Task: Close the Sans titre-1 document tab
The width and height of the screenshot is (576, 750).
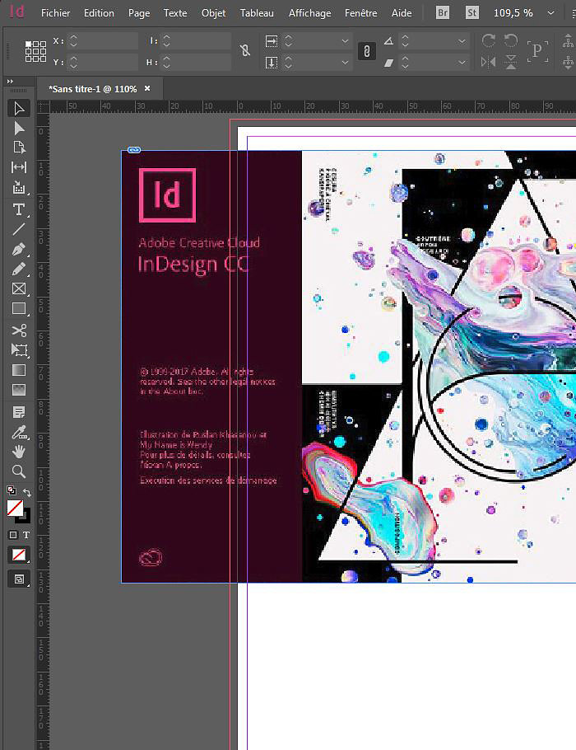Action: (147, 88)
